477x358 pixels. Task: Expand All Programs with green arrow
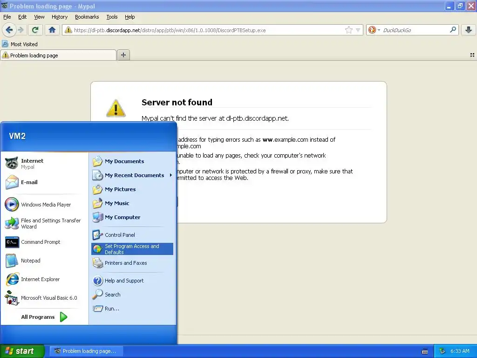tap(44, 317)
